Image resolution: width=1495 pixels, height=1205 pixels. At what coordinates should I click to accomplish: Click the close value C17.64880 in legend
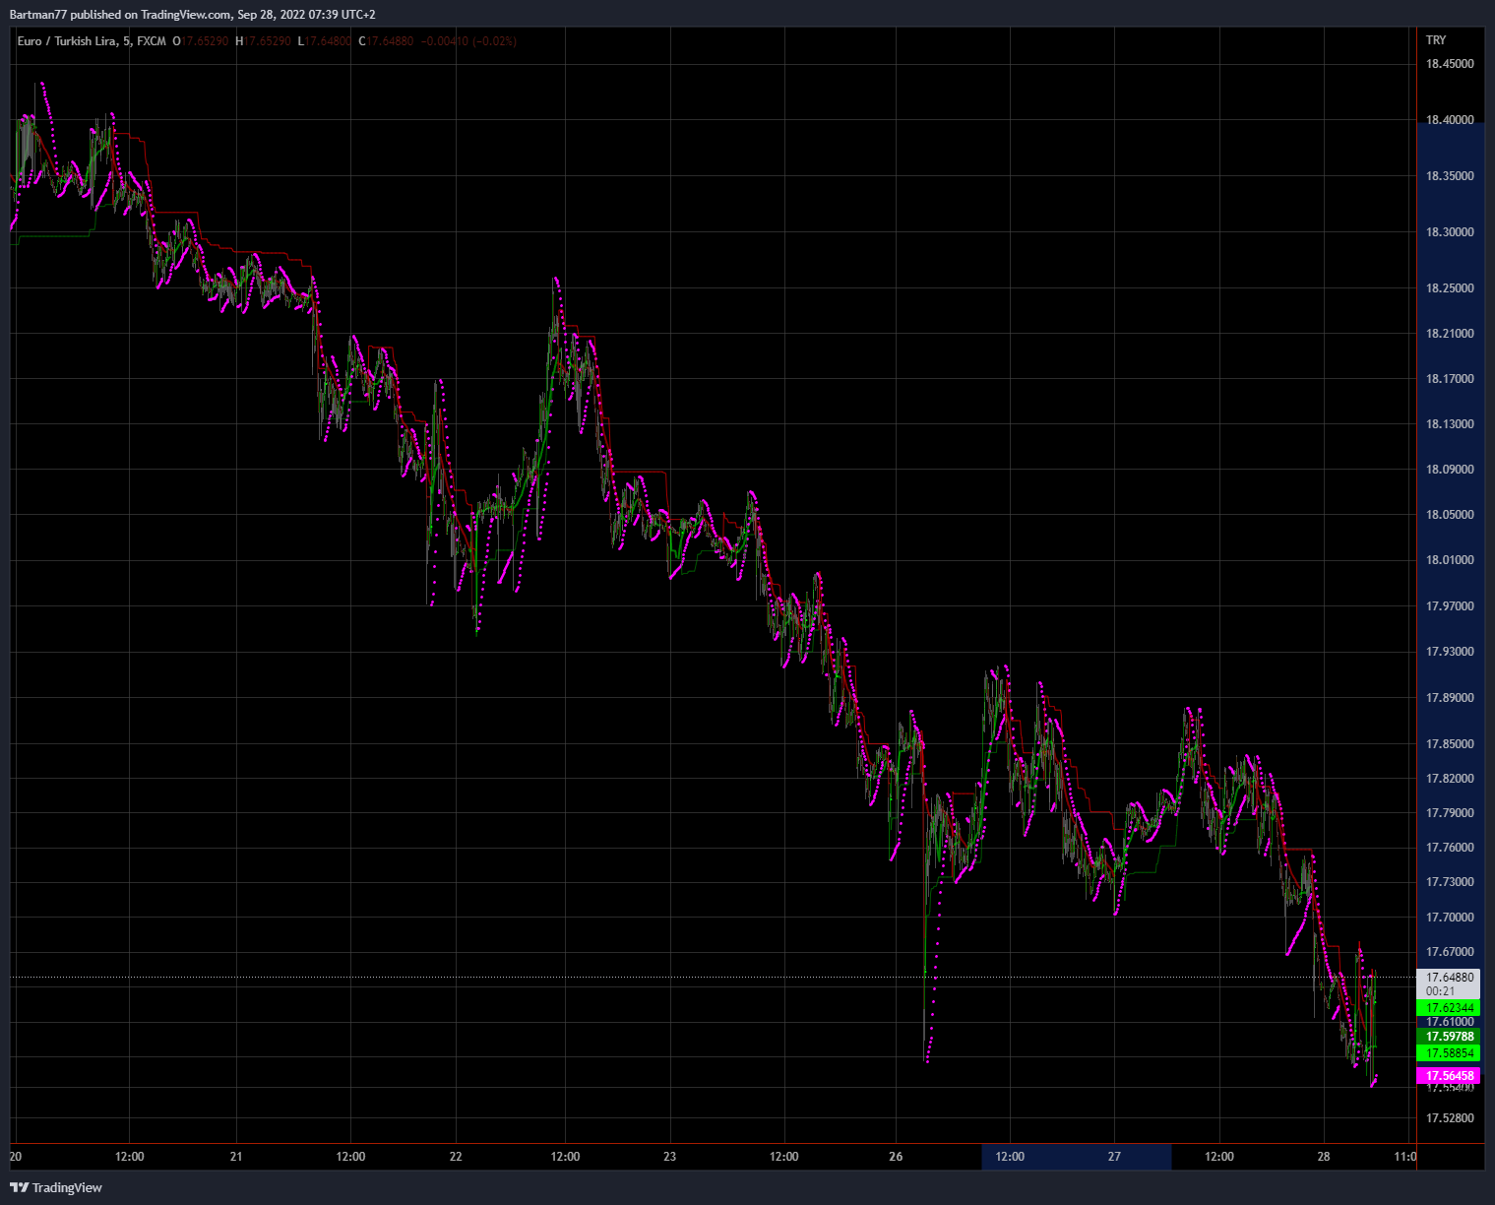[x=386, y=41]
